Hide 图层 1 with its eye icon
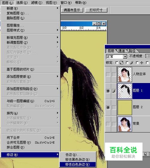Screen dimensions: 150x168 pyautogui.click(x=108, y=91)
